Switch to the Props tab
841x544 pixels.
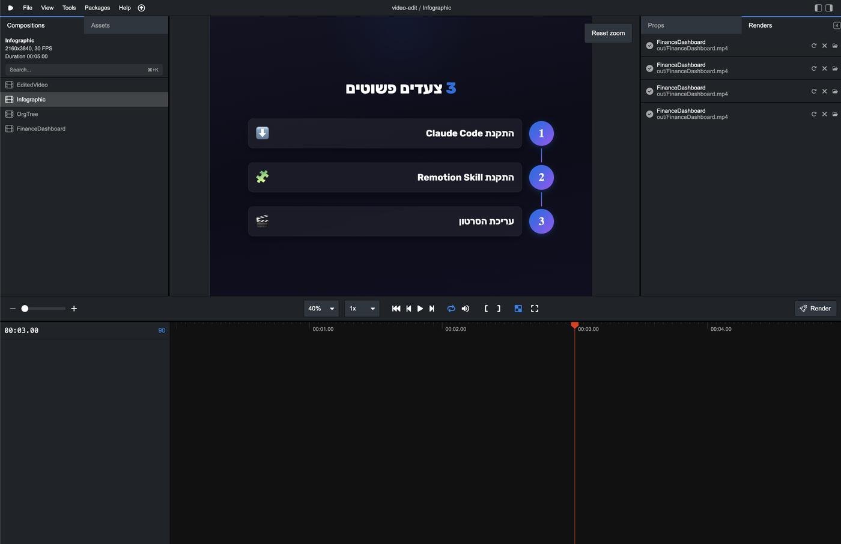[656, 25]
